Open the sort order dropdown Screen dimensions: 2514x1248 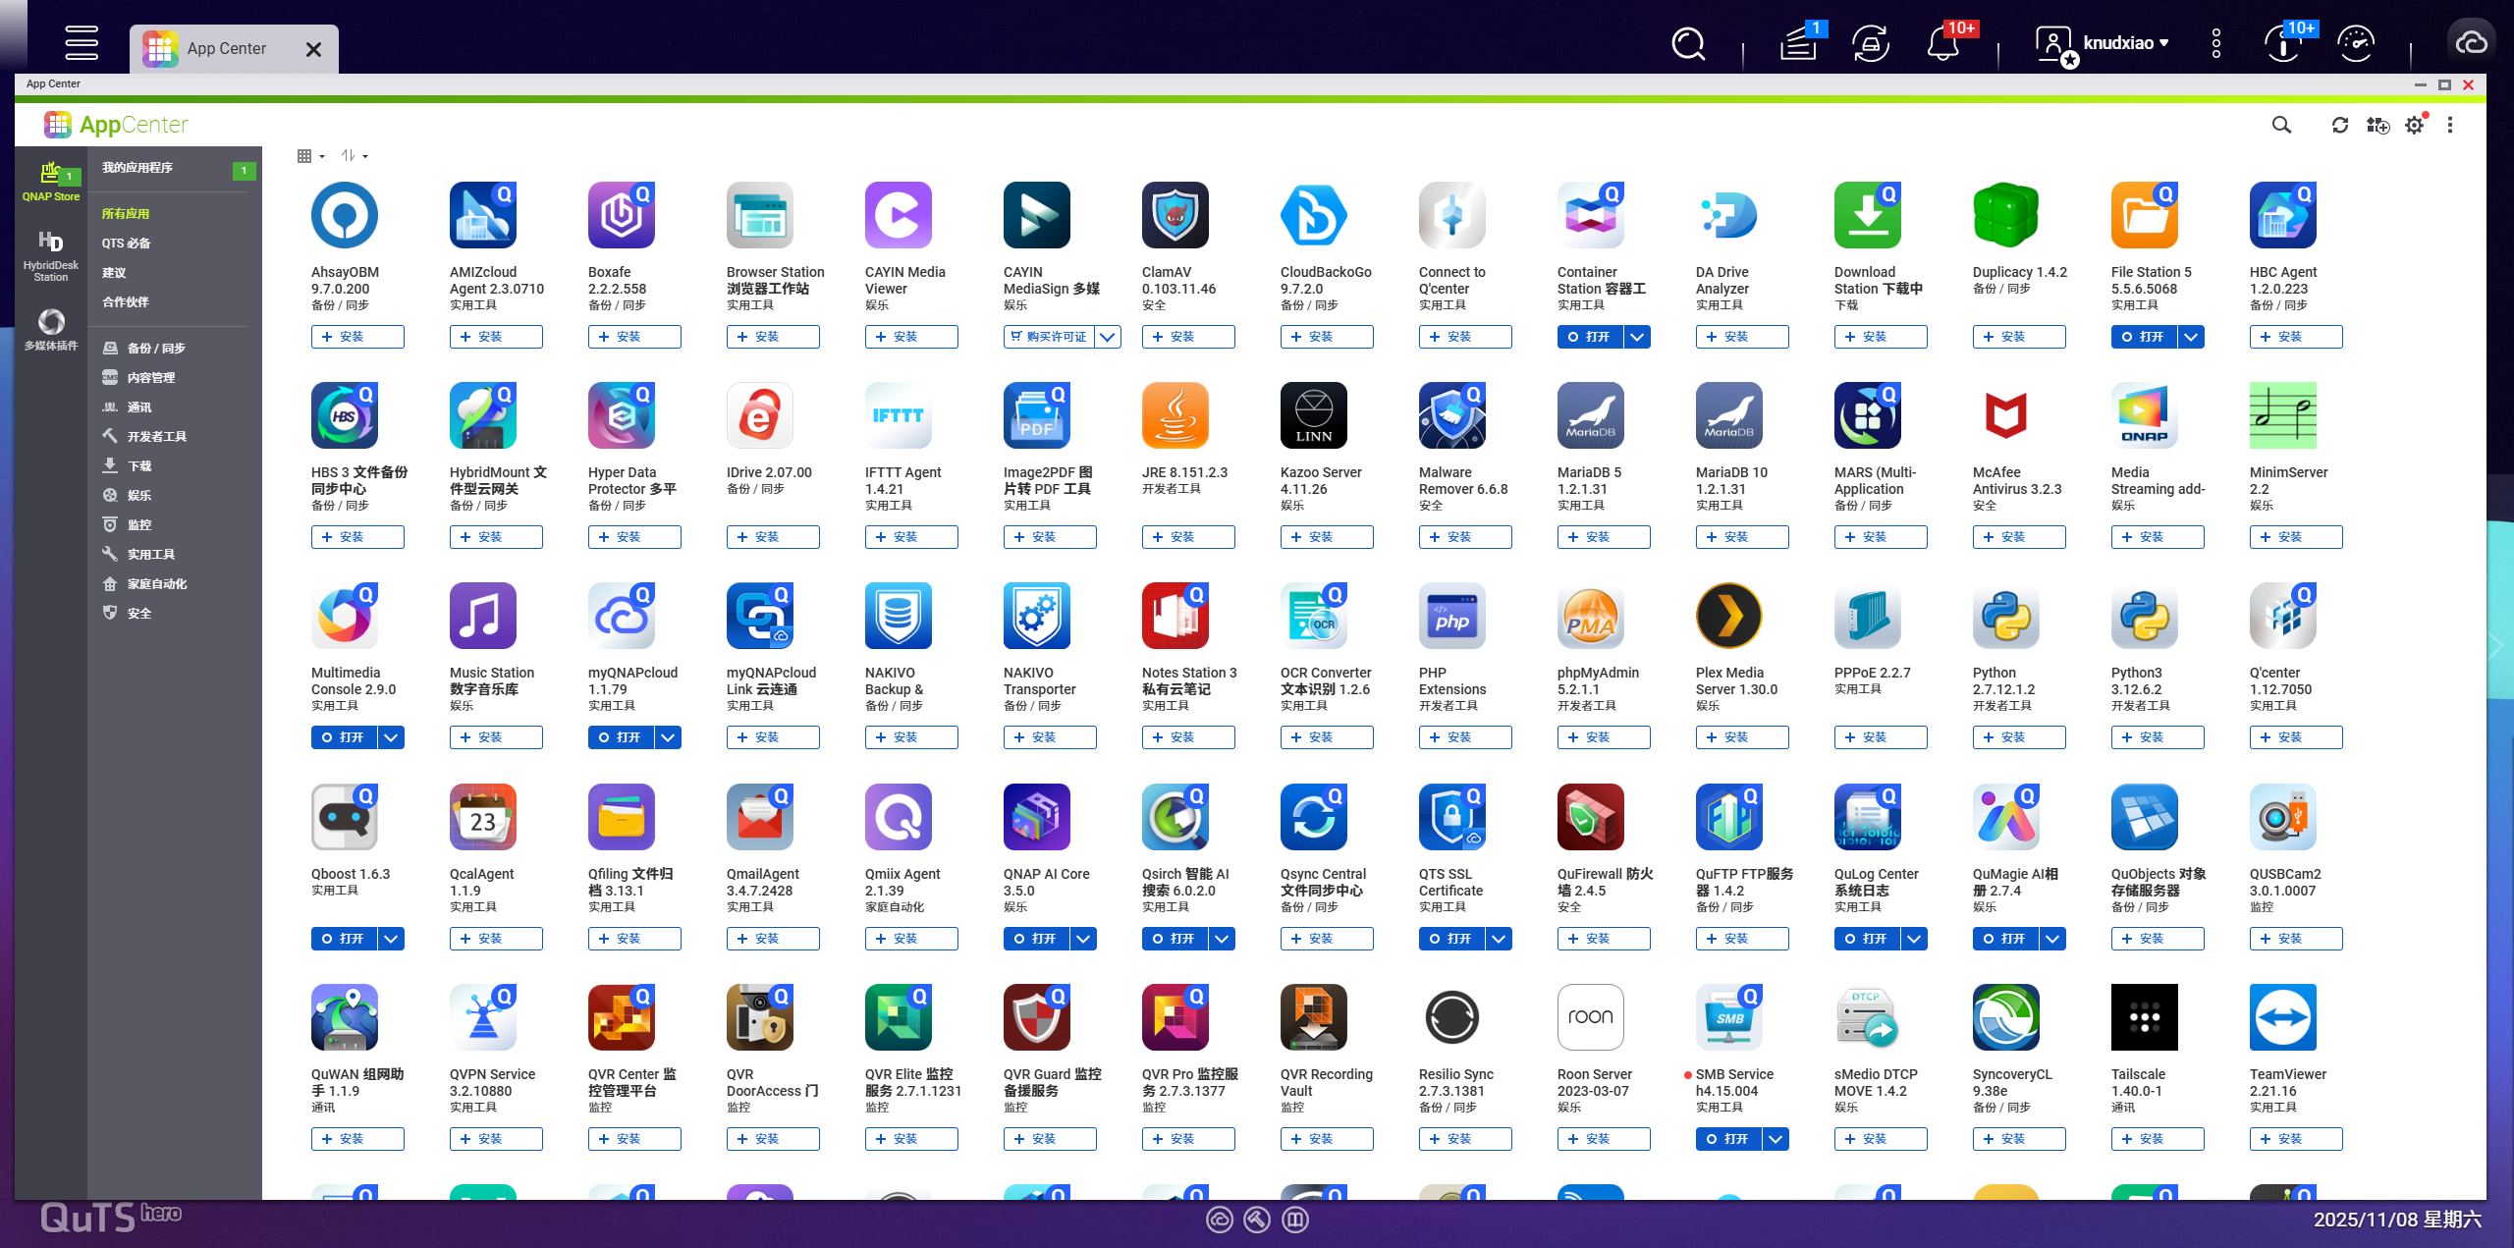pyautogui.click(x=355, y=156)
